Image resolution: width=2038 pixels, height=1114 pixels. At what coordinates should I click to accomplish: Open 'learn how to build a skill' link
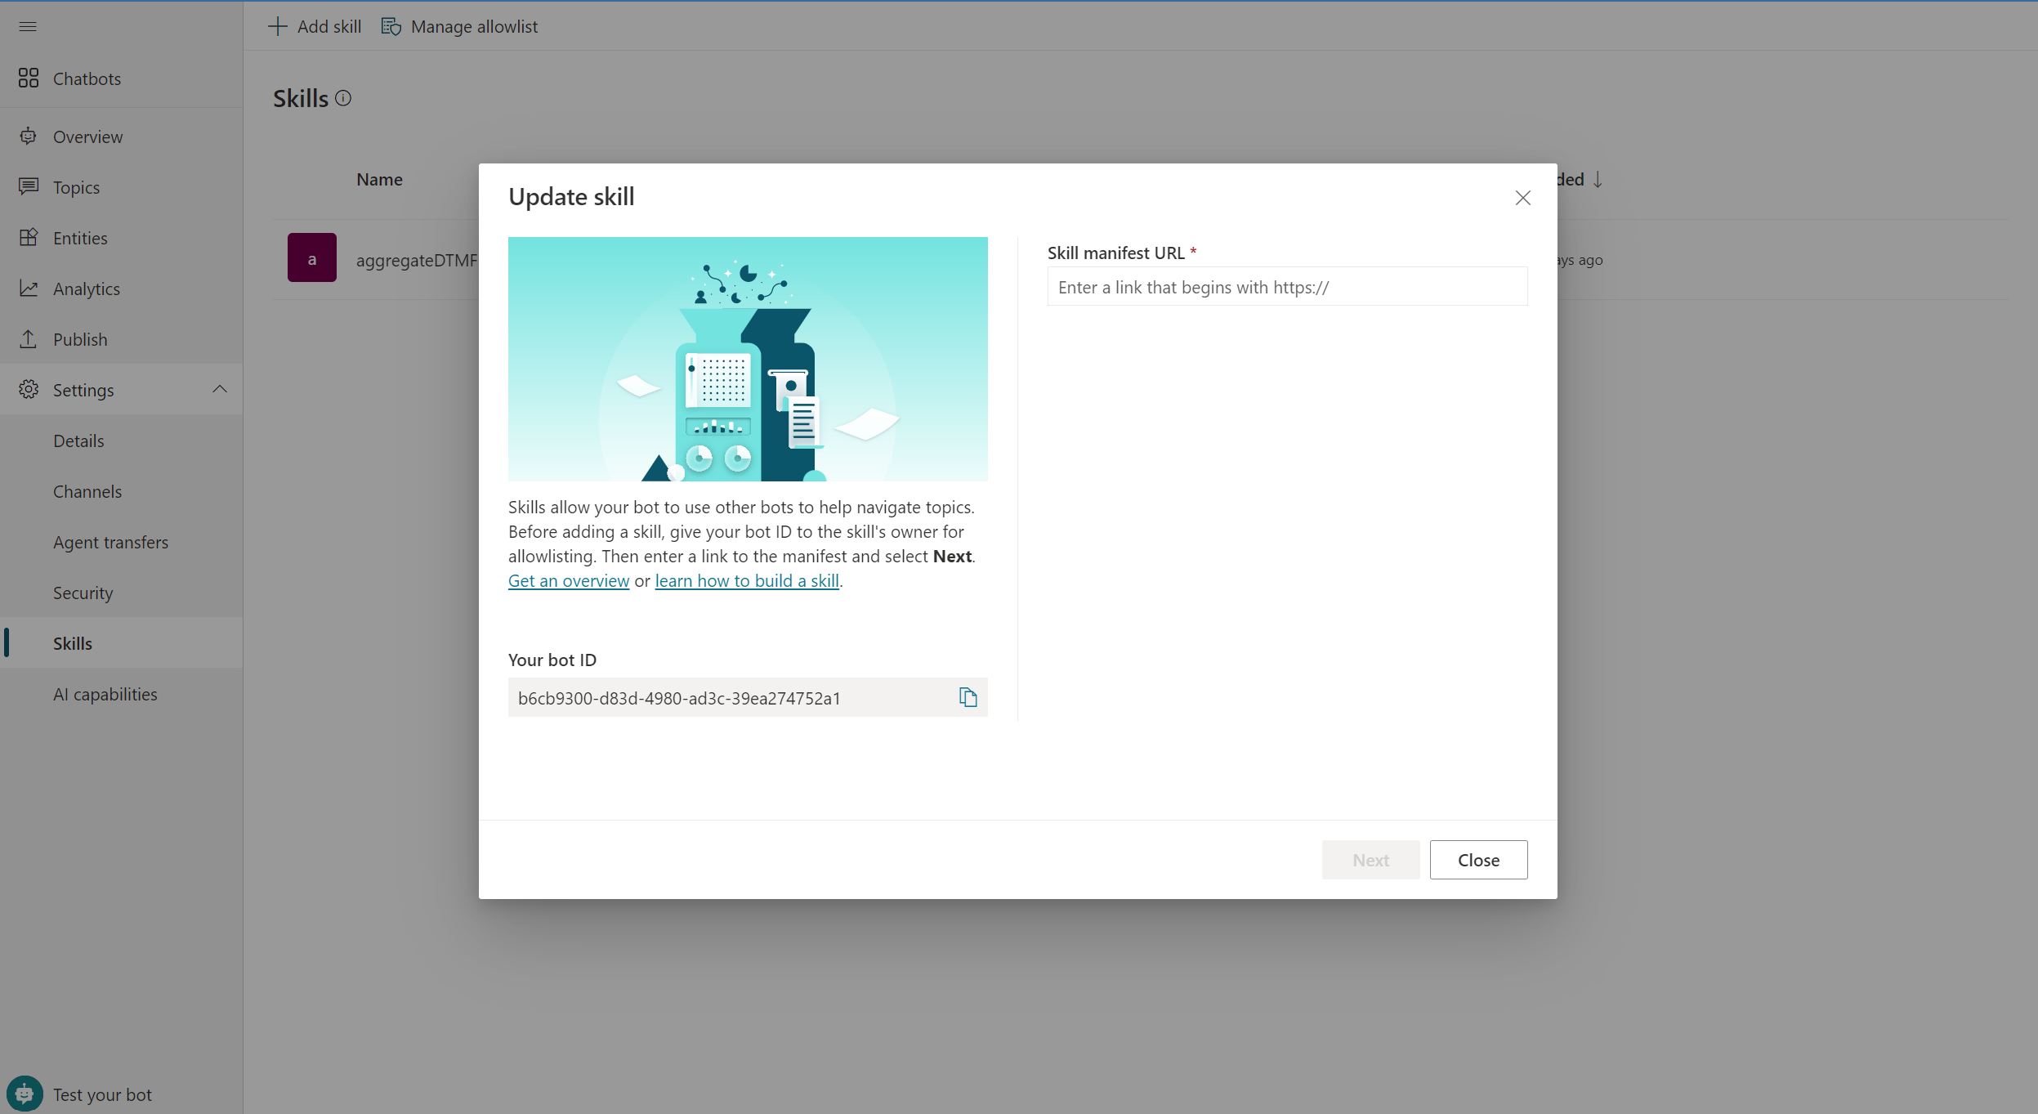pyautogui.click(x=747, y=580)
